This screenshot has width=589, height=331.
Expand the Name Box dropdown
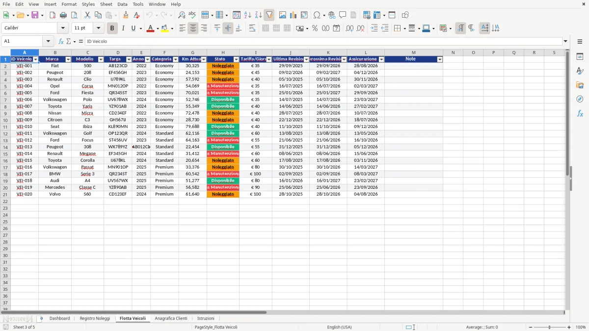(48, 42)
